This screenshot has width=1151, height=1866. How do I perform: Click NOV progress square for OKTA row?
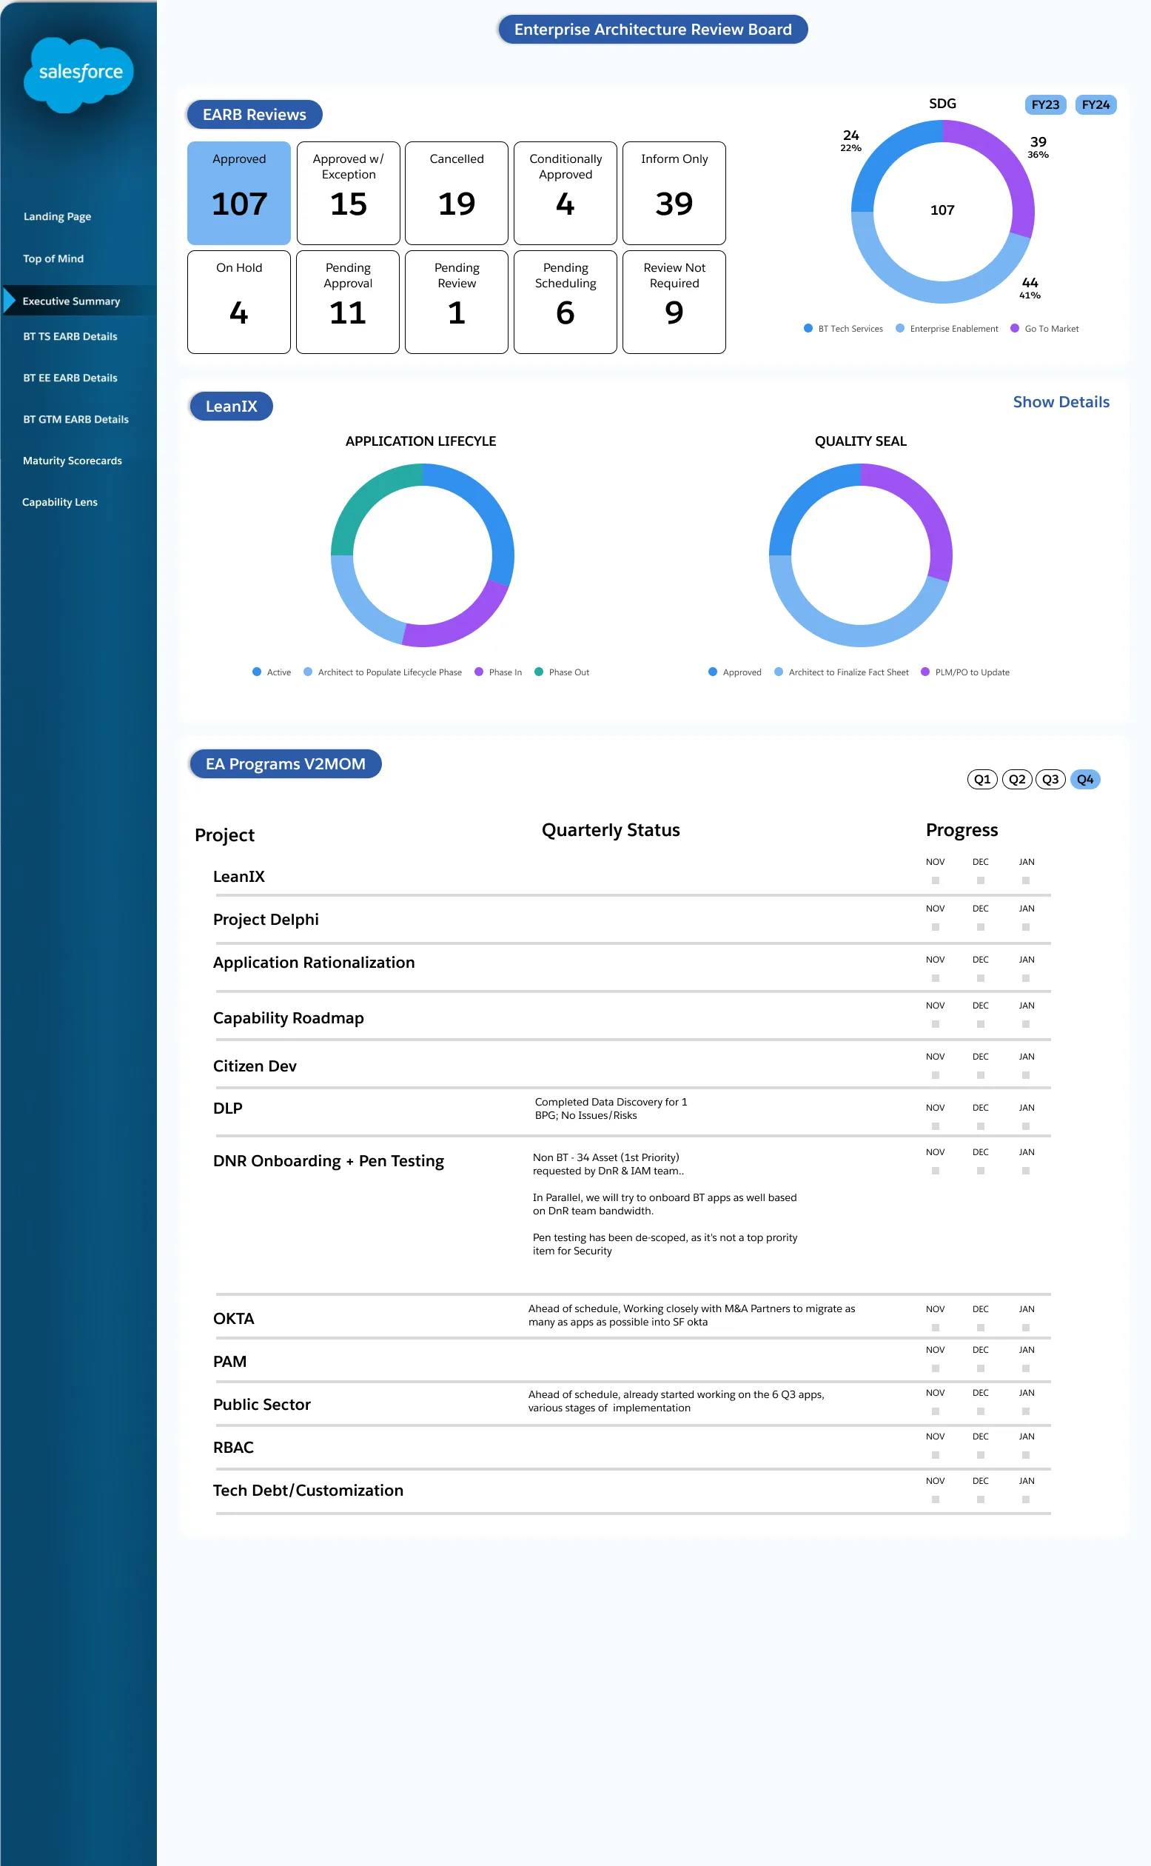tap(936, 1327)
